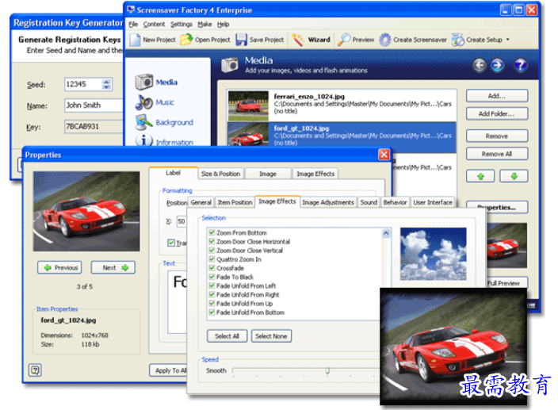Click the Properties dialog help icon

35,370
